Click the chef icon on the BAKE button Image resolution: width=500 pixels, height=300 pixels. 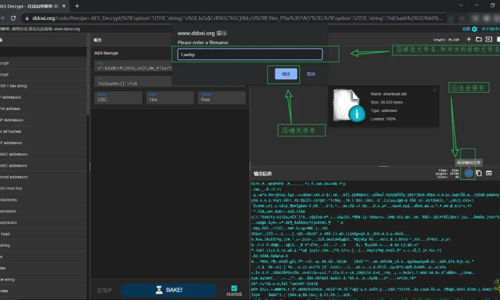159,290
